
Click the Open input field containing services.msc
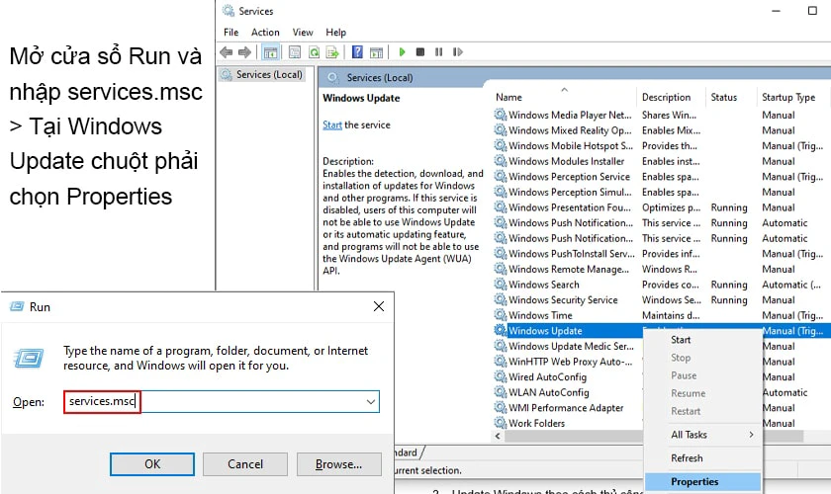pos(221,402)
